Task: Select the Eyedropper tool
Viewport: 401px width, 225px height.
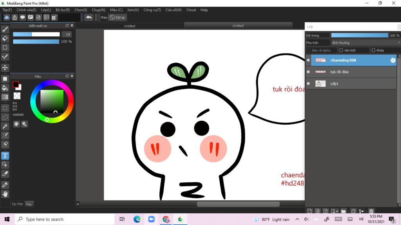Action: click(5, 185)
